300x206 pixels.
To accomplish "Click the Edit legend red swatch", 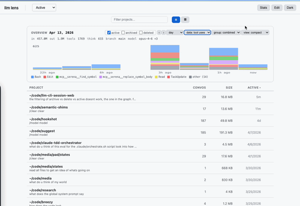I will (45, 77).
